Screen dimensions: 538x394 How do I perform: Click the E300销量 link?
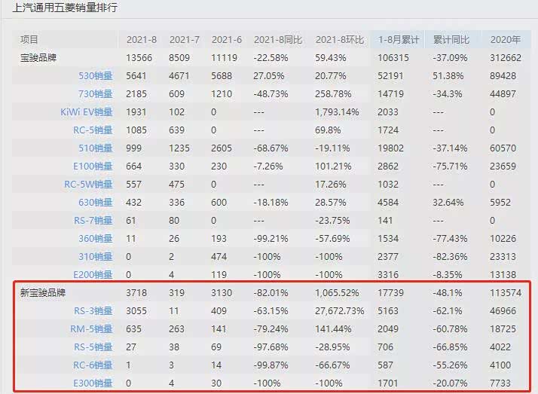(x=93, y=383)
